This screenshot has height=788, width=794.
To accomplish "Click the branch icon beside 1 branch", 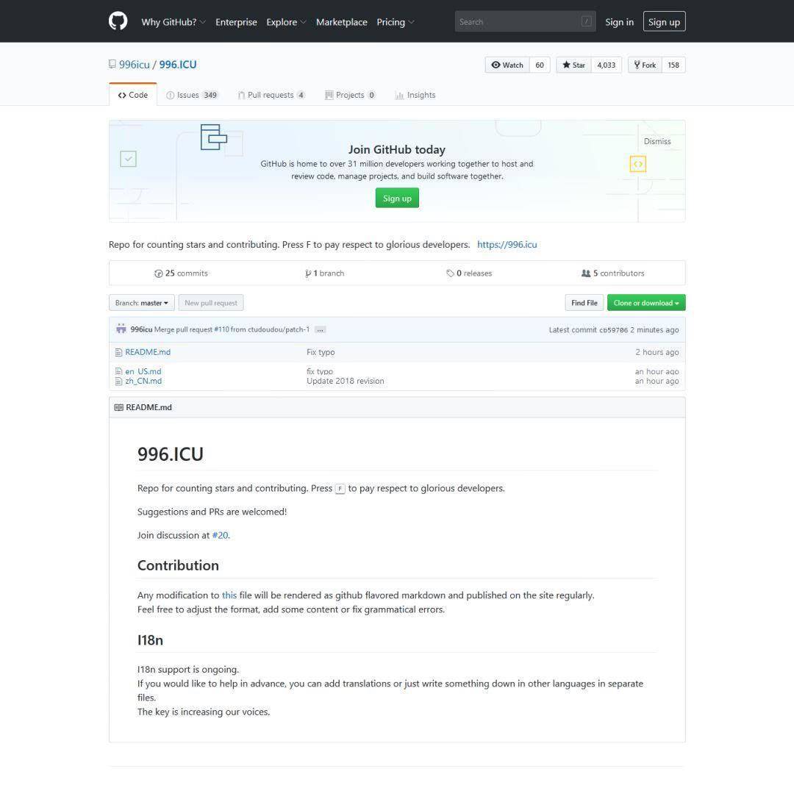I will 308,273.
